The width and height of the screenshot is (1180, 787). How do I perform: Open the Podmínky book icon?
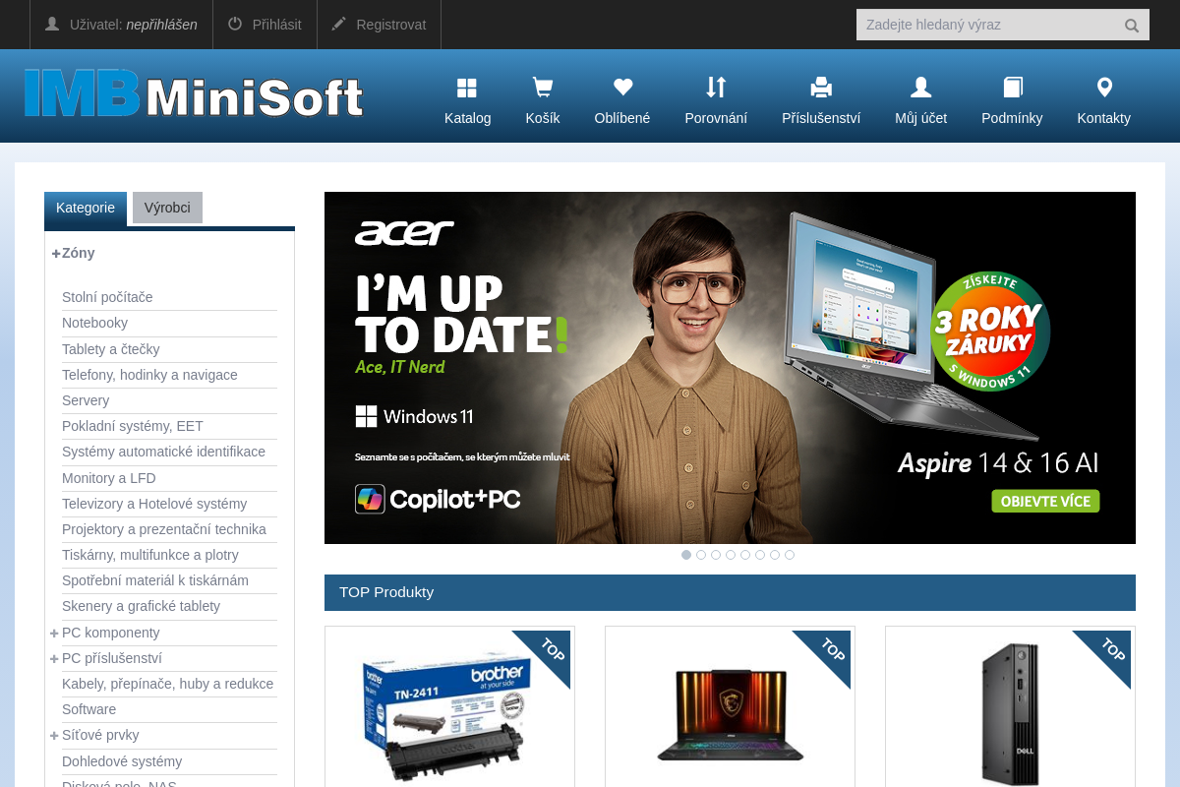click(1012, 88)
